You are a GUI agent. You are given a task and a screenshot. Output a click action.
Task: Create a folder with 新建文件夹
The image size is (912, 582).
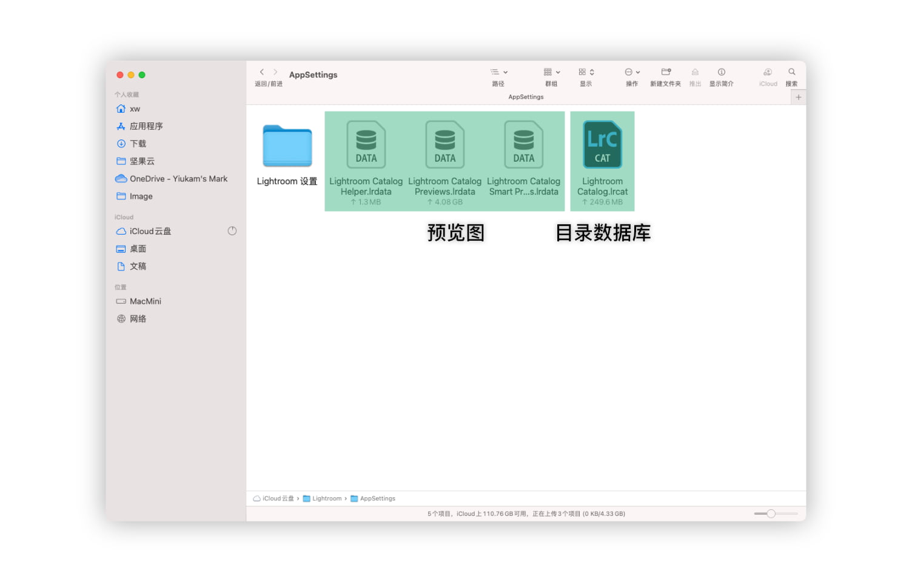click(x=666, y=72)
